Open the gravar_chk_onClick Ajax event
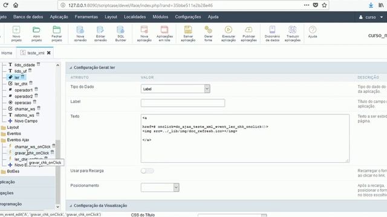The width and height of the screenshot is (387, 217). [31, 153]
